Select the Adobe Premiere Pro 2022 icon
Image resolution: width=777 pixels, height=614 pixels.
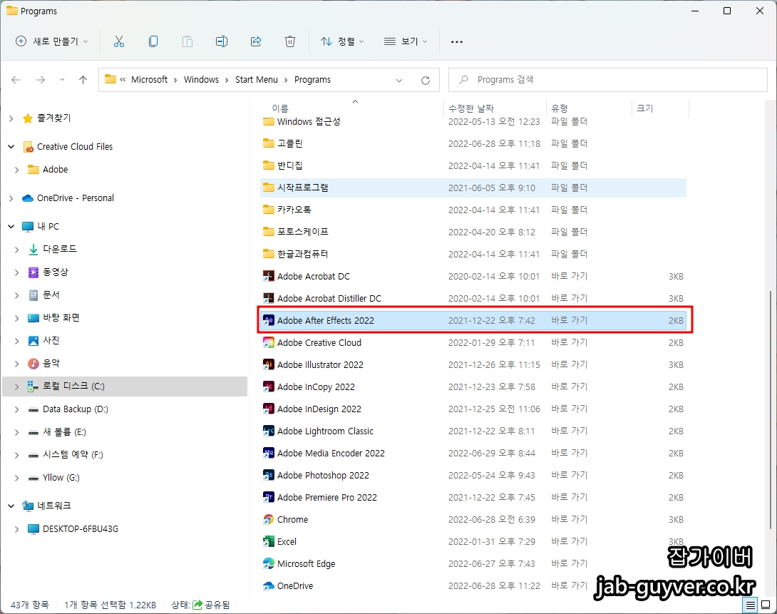tap(268, 498)
